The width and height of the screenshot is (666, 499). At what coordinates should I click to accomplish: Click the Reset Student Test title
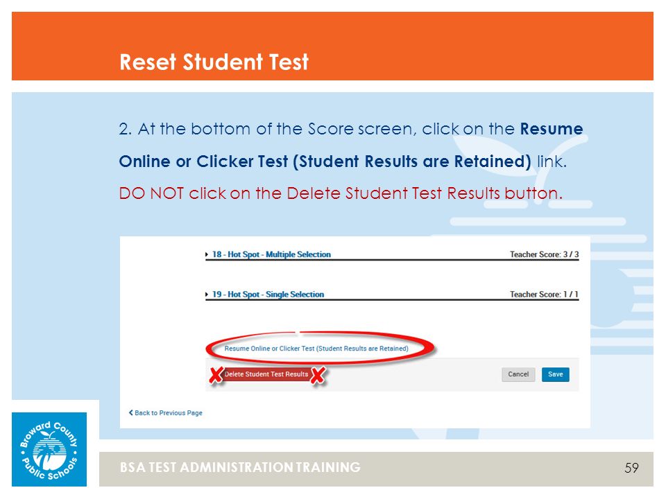click(214, 62)
